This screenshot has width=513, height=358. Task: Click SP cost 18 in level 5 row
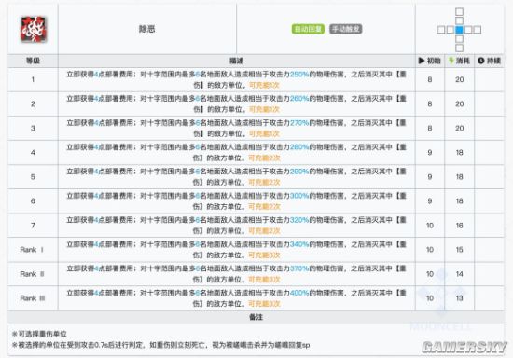pyautogui.click(x=459, y=177)
